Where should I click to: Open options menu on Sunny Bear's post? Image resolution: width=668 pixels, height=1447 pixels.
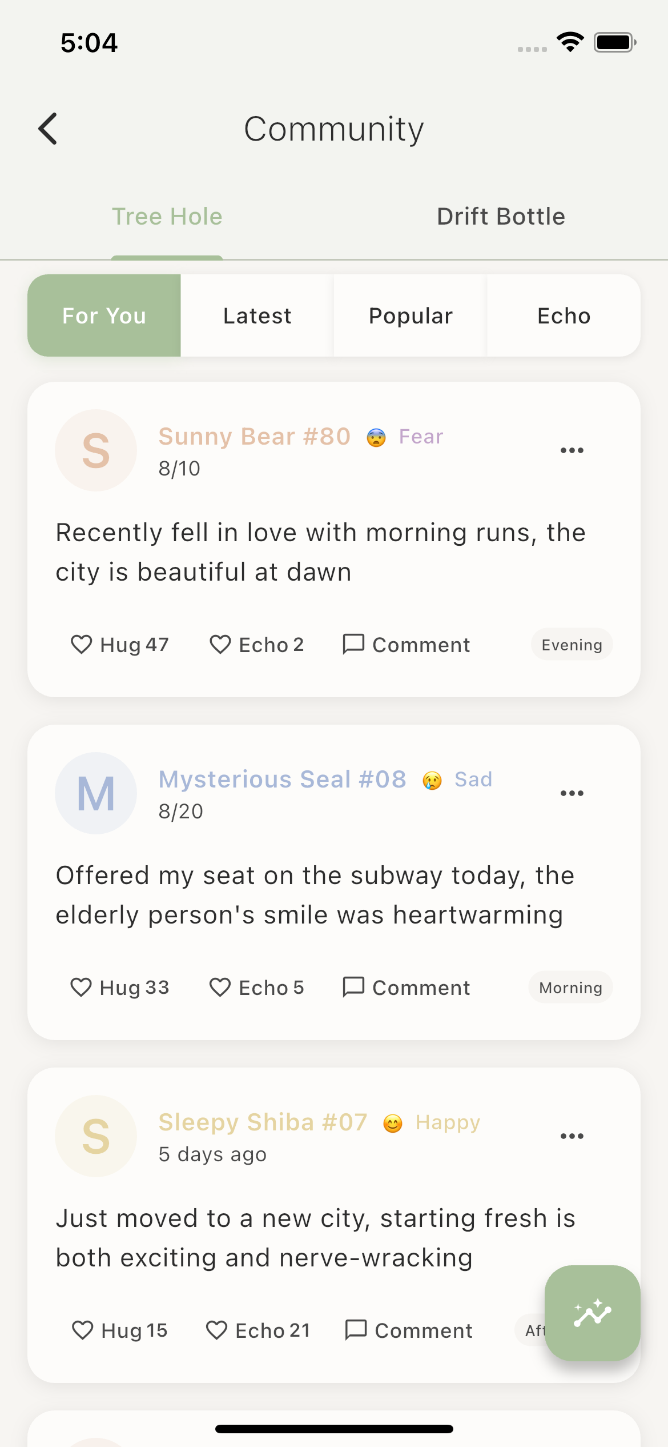[x=572, y=450]
